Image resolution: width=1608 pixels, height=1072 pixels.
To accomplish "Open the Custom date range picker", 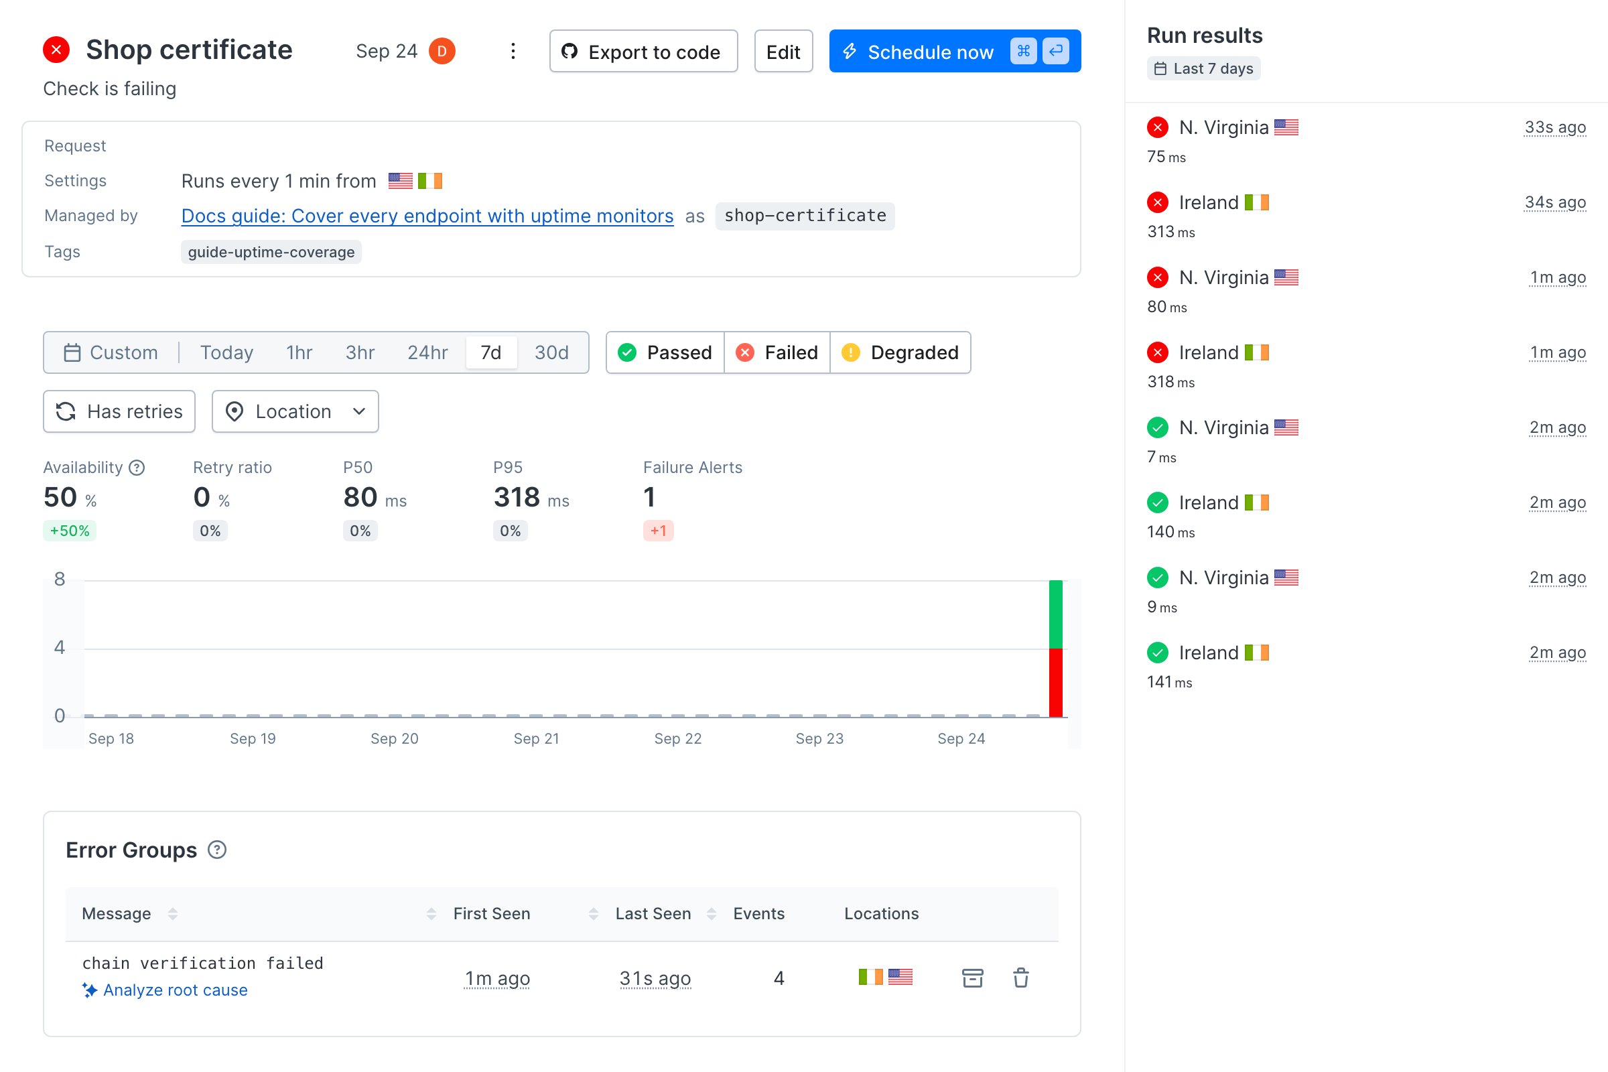I will (111, 353).
